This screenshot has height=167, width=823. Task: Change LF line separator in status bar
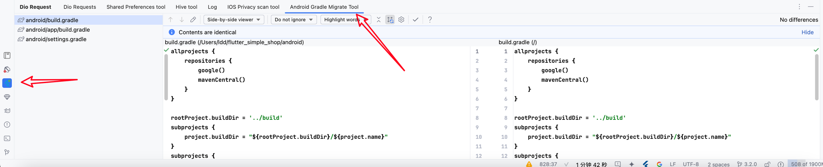click(x=673, y=164)
